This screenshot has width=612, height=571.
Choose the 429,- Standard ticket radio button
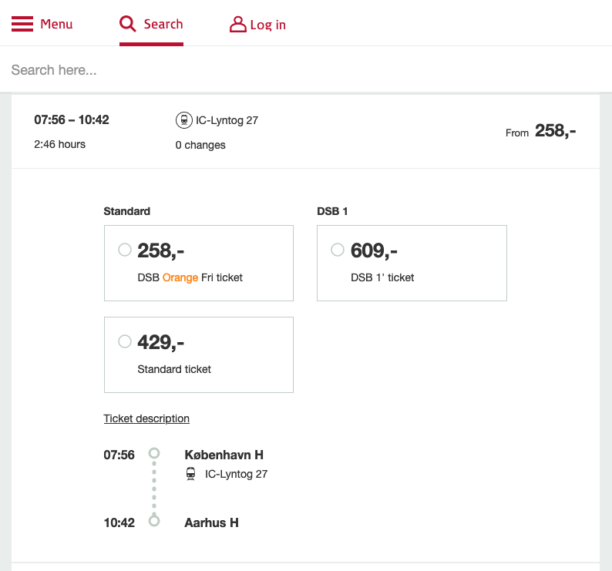click(125, 341)
